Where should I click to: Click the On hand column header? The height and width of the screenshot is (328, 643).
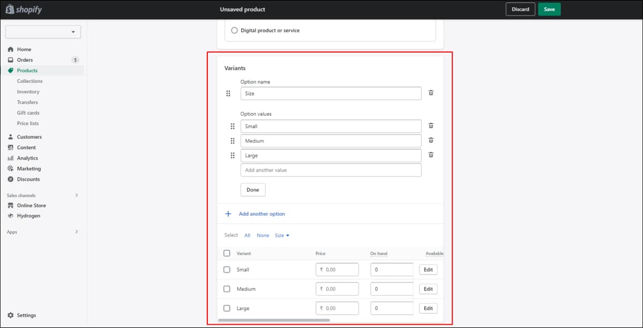[379, 254]
